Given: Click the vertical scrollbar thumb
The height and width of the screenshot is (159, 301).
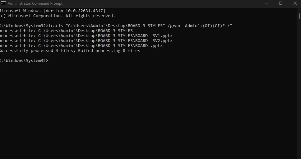Looking at the screenshot, I should pyautogui.click(x=299, y=16).
